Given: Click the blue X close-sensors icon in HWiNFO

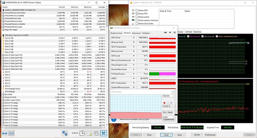Looking at the screenshot, I should pyautogui.click(x=104, y=133).
